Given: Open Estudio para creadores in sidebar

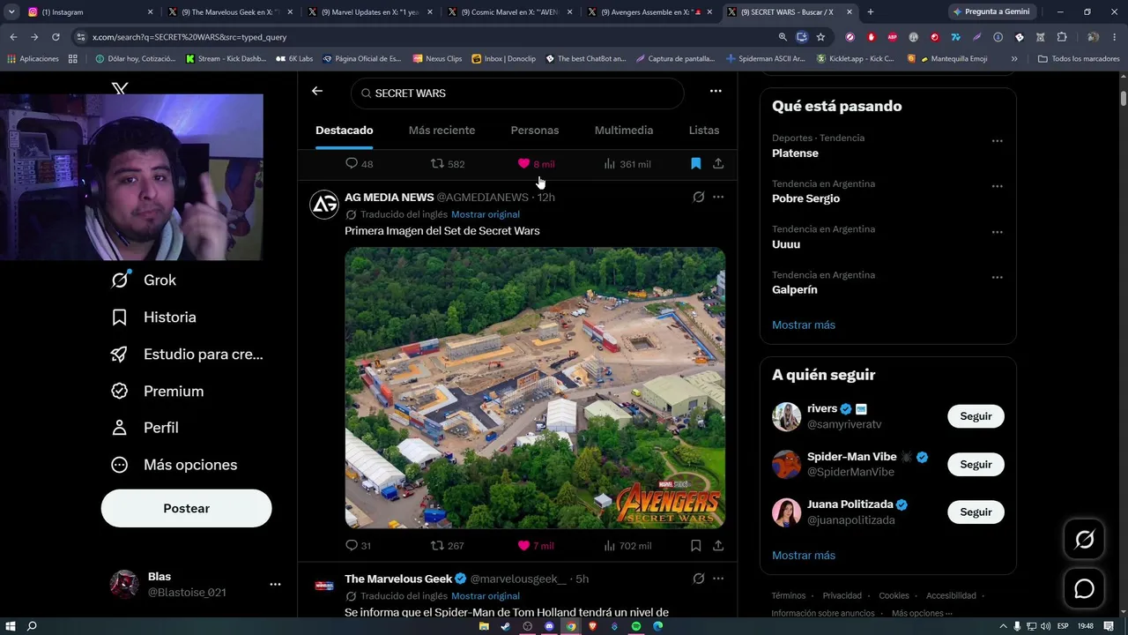Looking at the screenshot, I should pyautogui.click(x=187, y=355).
